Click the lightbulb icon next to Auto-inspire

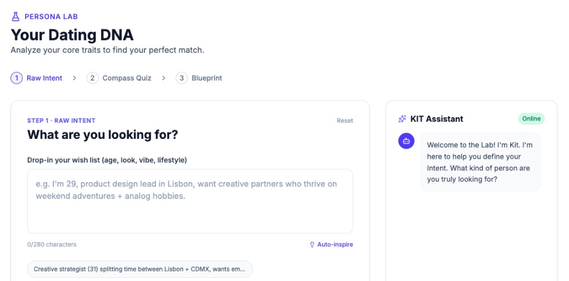[312, 244]
